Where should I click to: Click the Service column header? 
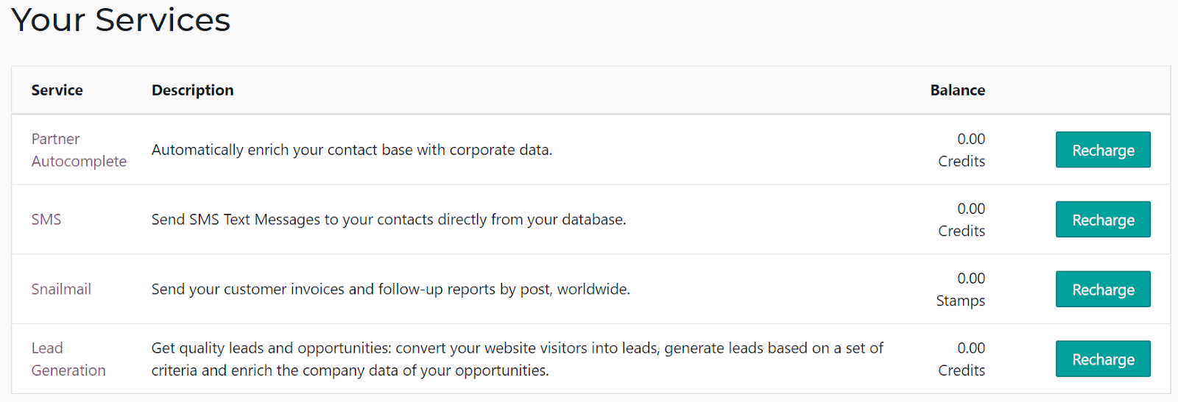57,90
